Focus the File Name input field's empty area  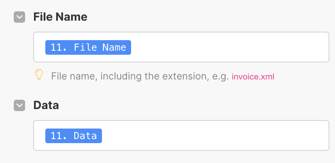click(230, 47)
